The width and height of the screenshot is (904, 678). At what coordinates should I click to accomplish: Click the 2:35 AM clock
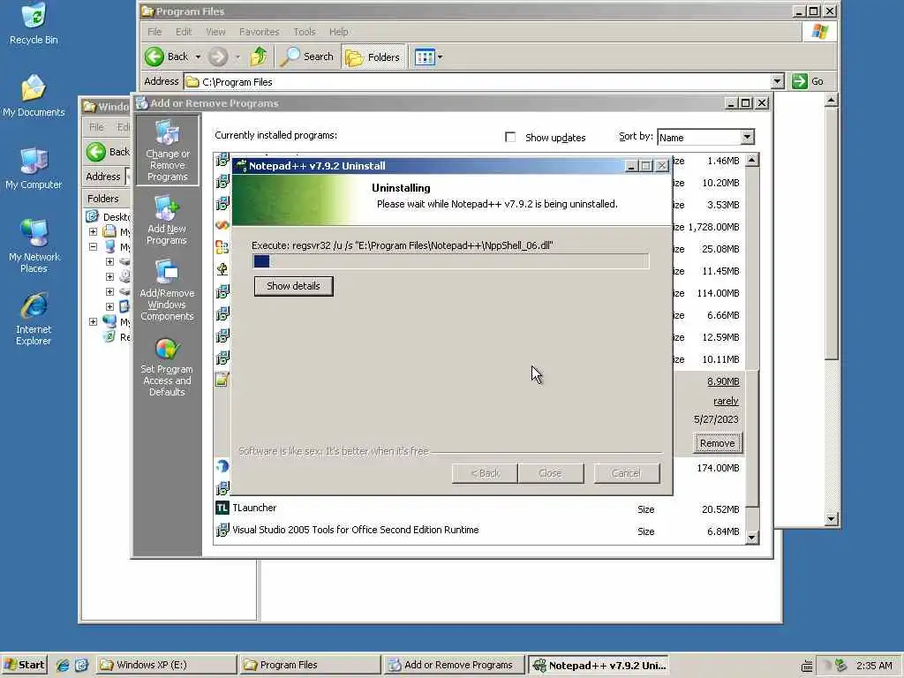tap(874, 666)
